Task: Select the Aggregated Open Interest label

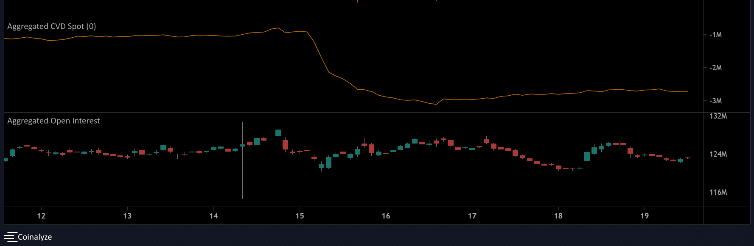Action: click(53, 121)
